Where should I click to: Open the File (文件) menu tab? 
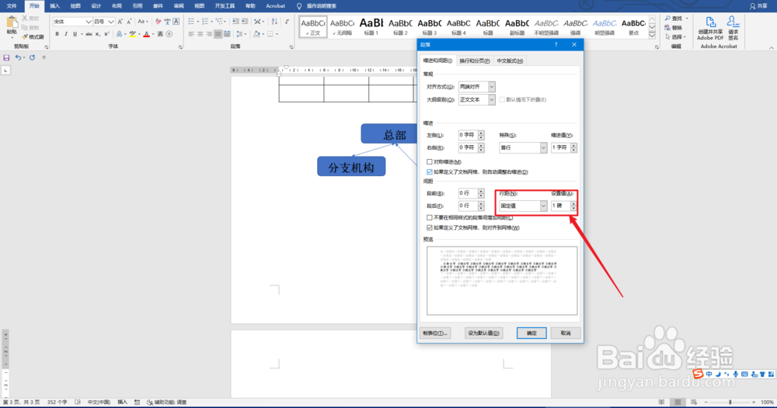[x=12, y=6]
